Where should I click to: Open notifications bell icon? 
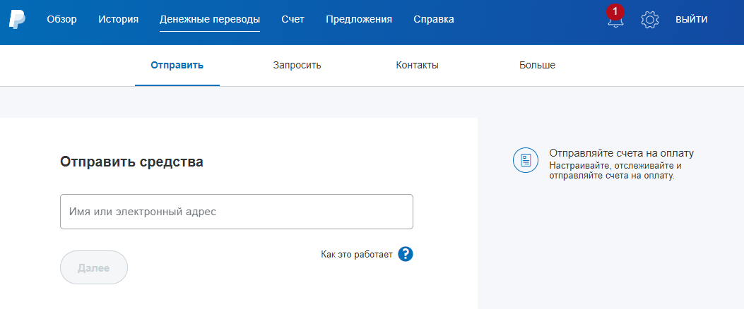coord(615,20)
